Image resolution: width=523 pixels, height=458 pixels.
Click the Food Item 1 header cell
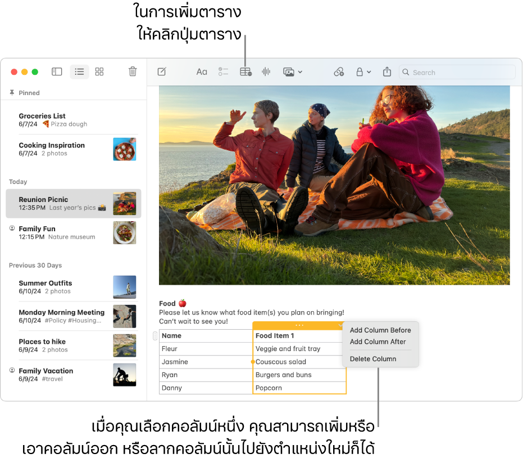coord(299,336)
